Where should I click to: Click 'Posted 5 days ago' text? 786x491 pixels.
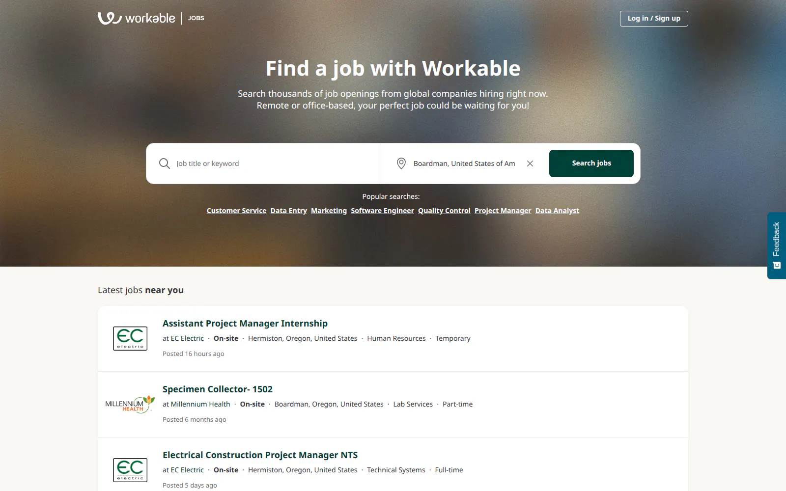[190, 485]
